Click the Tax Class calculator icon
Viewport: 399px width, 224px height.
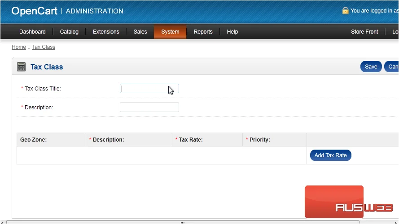21,67
